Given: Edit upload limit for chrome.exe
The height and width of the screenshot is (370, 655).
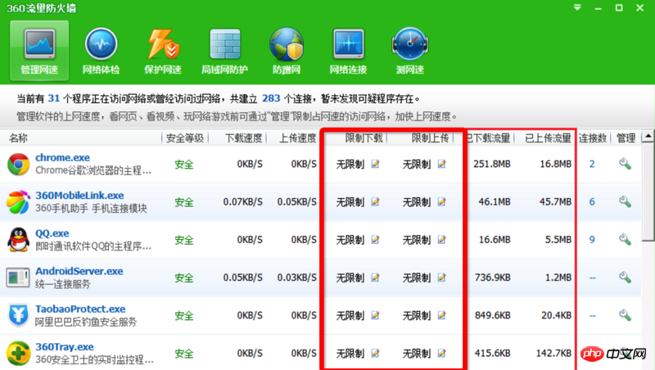Looking at the screenshot, I should point(441,164).
